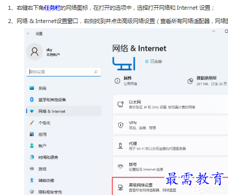Click the 系统 monitor icon
Image resolution: width=228 pixels, height=195 pixels.
32,88
